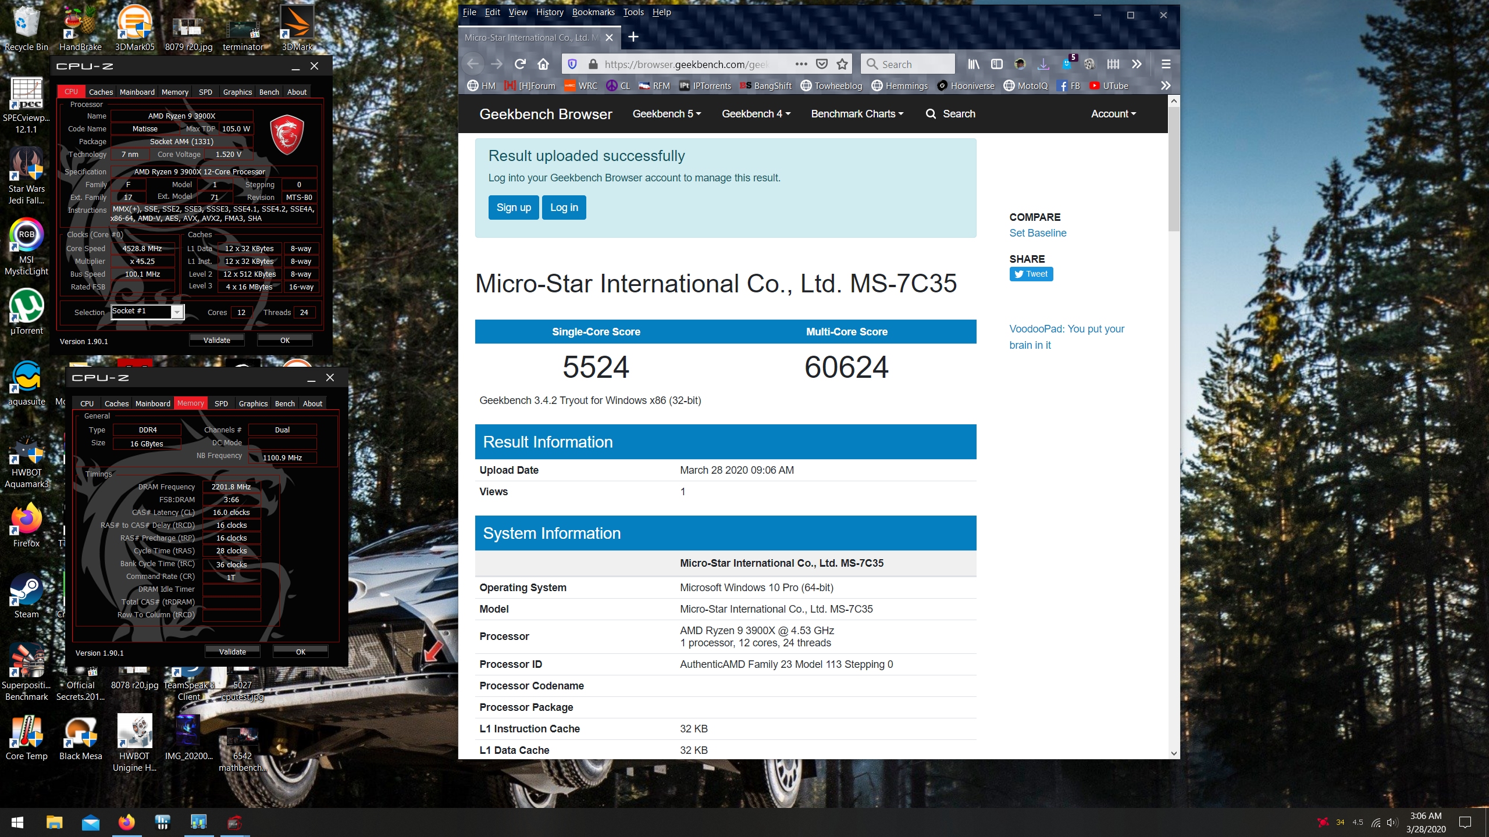
Task: Open HandBrake desktop shortcut
Action: tap(80, 28)
